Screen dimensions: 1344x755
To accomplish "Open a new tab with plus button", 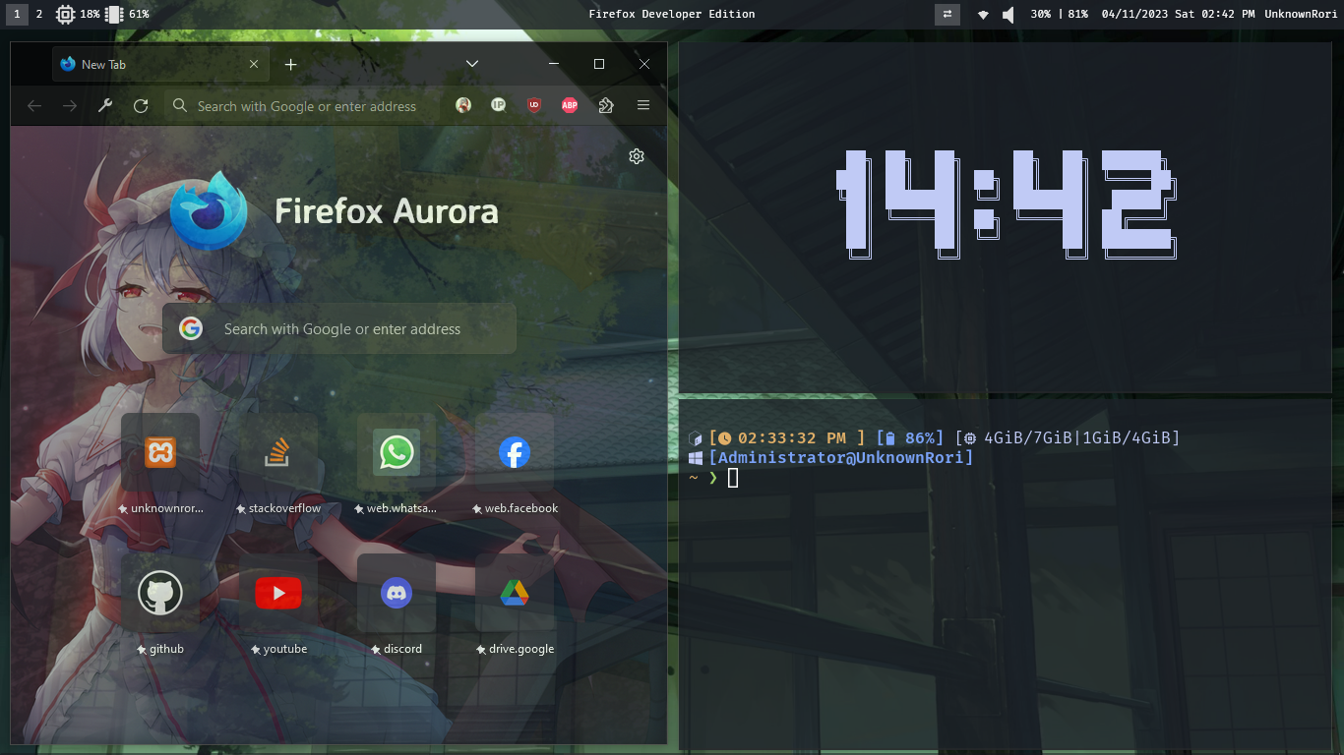I will (290, 64).
